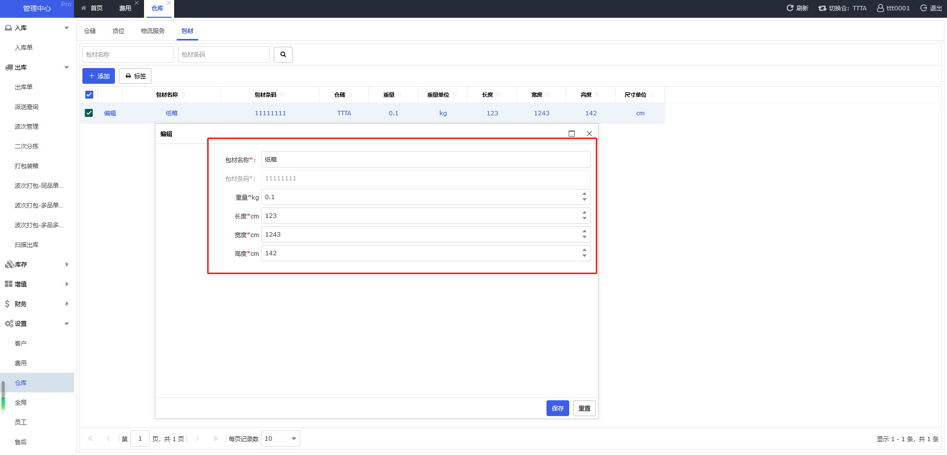Click the 编辑 link in 纸箱 row
The height and width of the screenshot is (455, 947).
pos(110,113)
